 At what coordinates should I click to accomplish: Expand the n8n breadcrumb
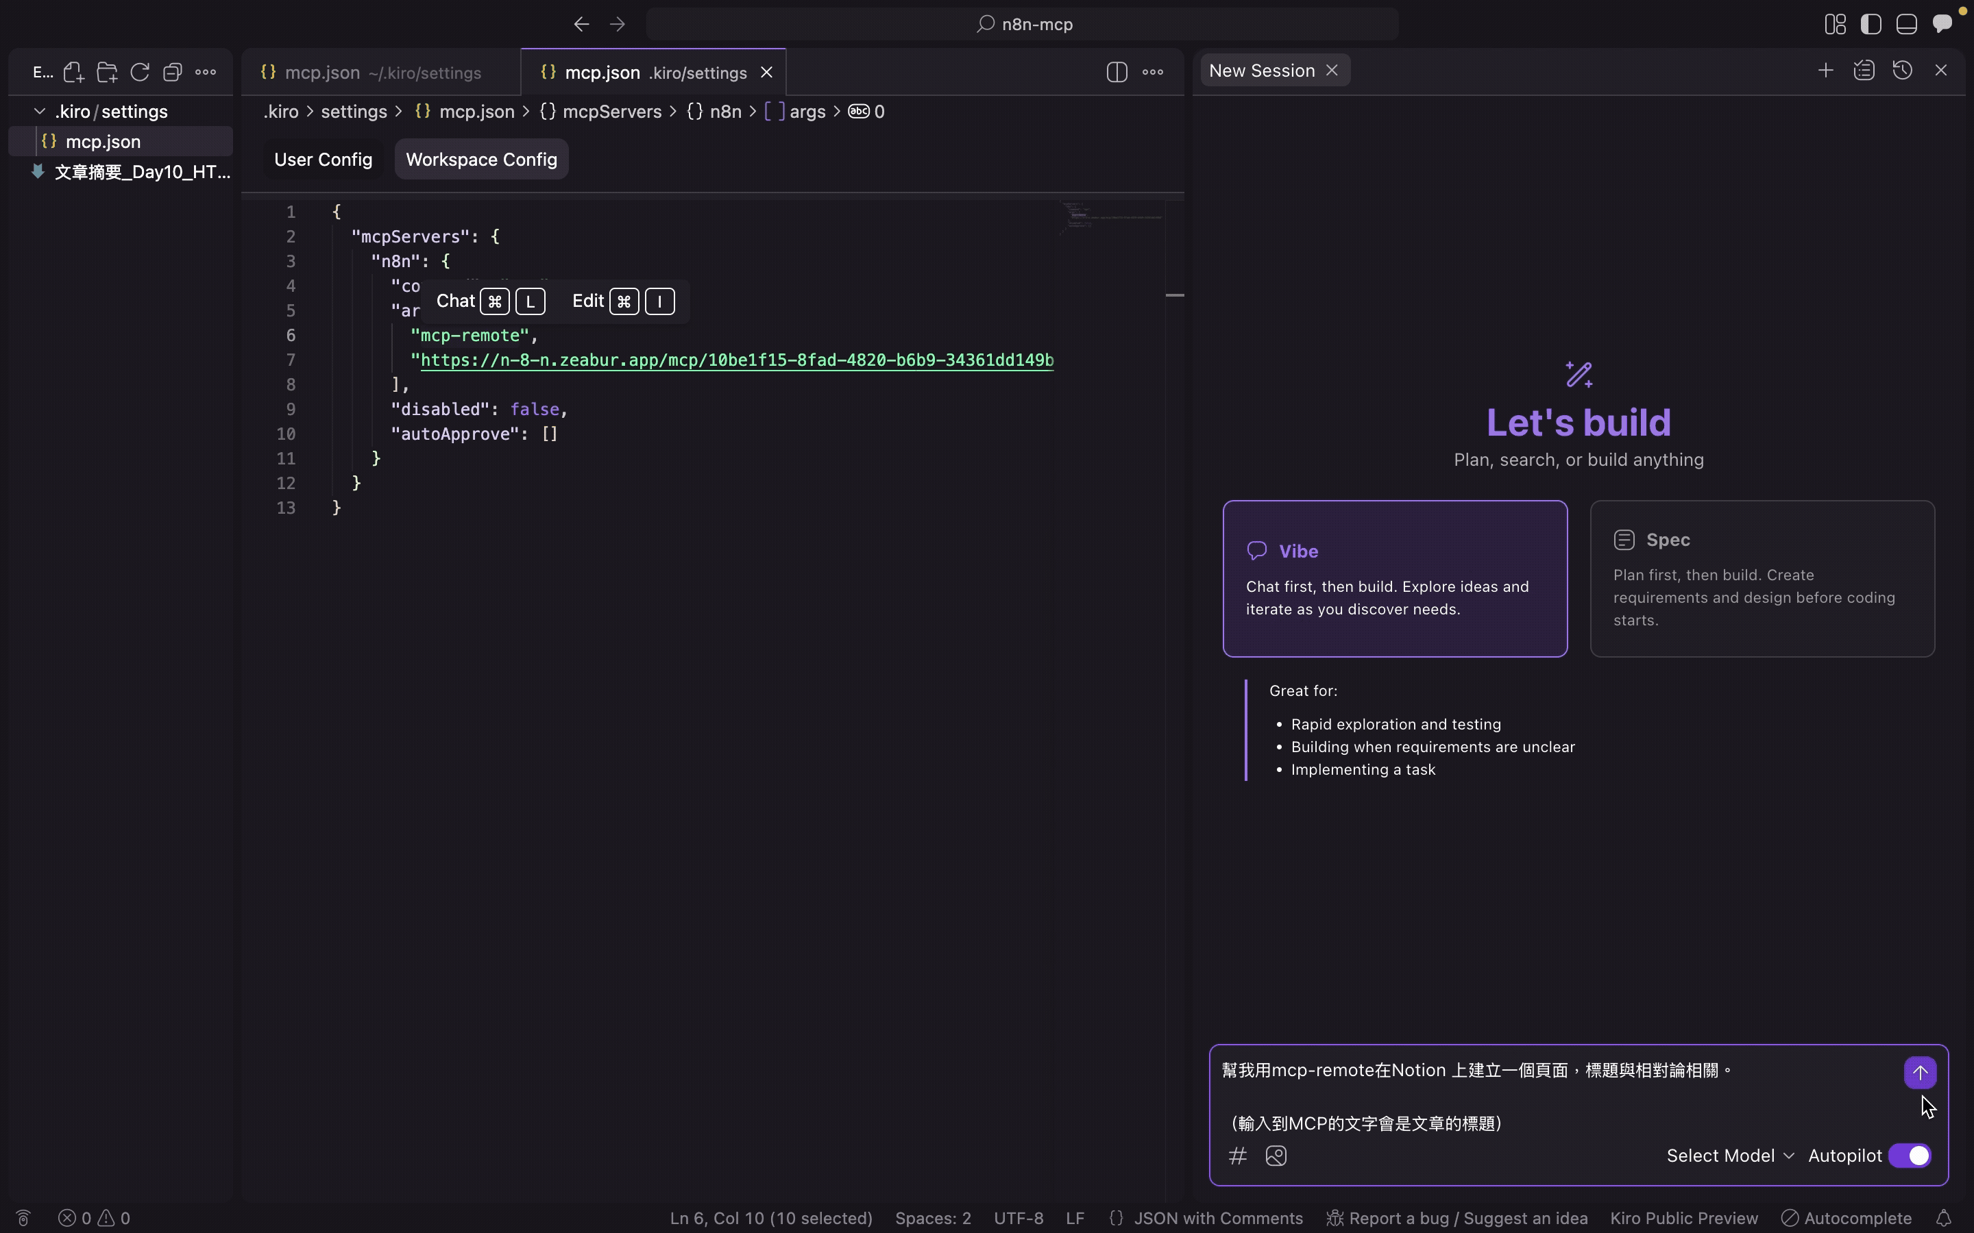pyautogui.click(x=714, y=112)
